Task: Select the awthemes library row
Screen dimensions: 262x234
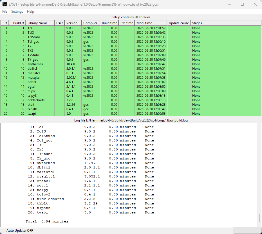Action: pyautogui.click(x=131, y=64)
